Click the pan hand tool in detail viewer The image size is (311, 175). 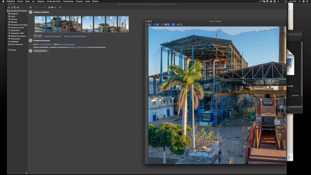pos(157,24)
